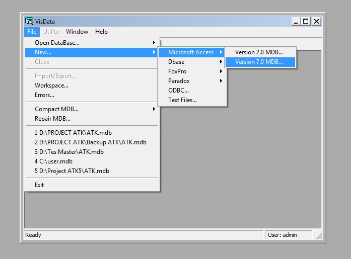Expand the Compact MDB submenu arrow

tap(154, 109)
